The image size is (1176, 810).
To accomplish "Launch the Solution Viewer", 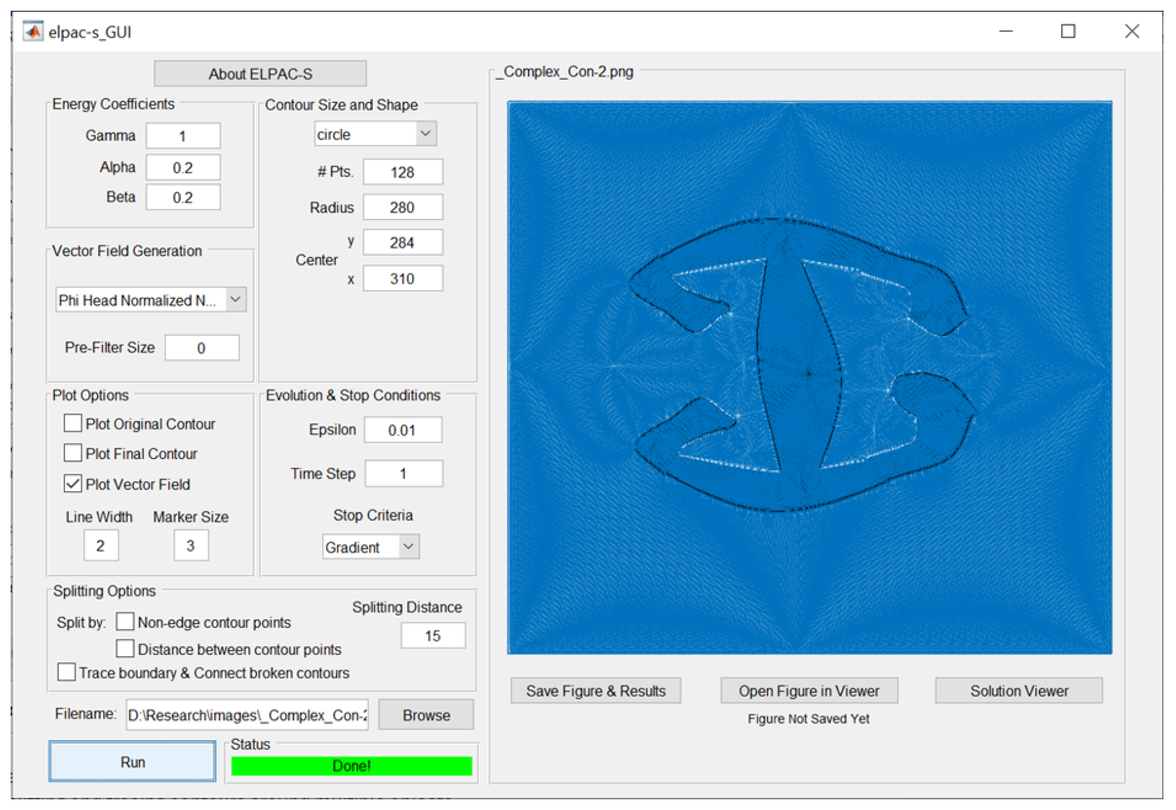I will [1018, 691].
